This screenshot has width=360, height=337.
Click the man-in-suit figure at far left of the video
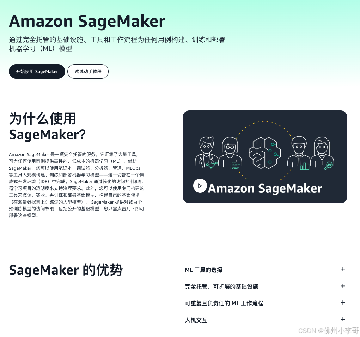click(206, 153)
